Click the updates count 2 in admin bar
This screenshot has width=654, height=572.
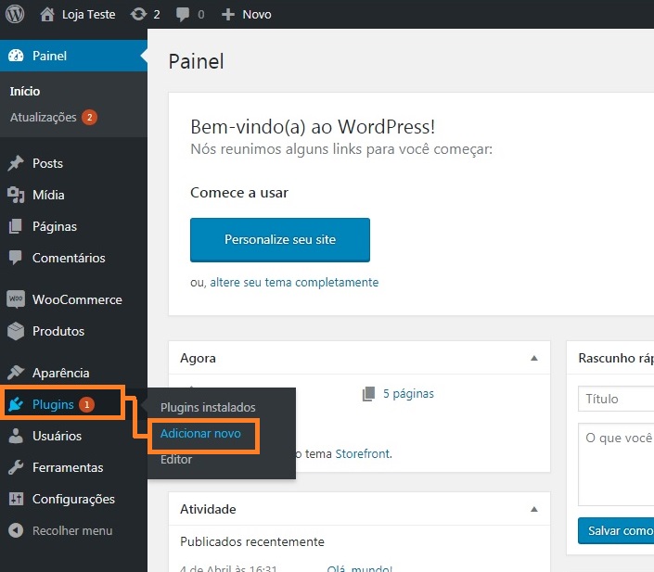point(157,15)
